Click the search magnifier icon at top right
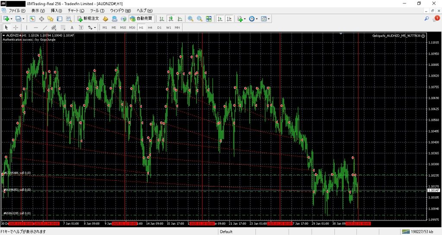Screen dimensions: 442x235 click(x=426, y=19)
